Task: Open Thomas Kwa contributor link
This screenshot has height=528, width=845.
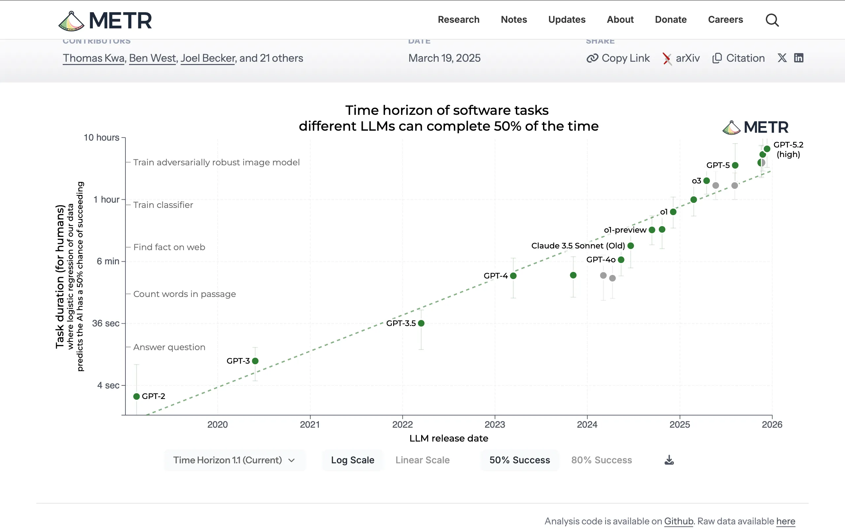Action: [x=94, y=58]
